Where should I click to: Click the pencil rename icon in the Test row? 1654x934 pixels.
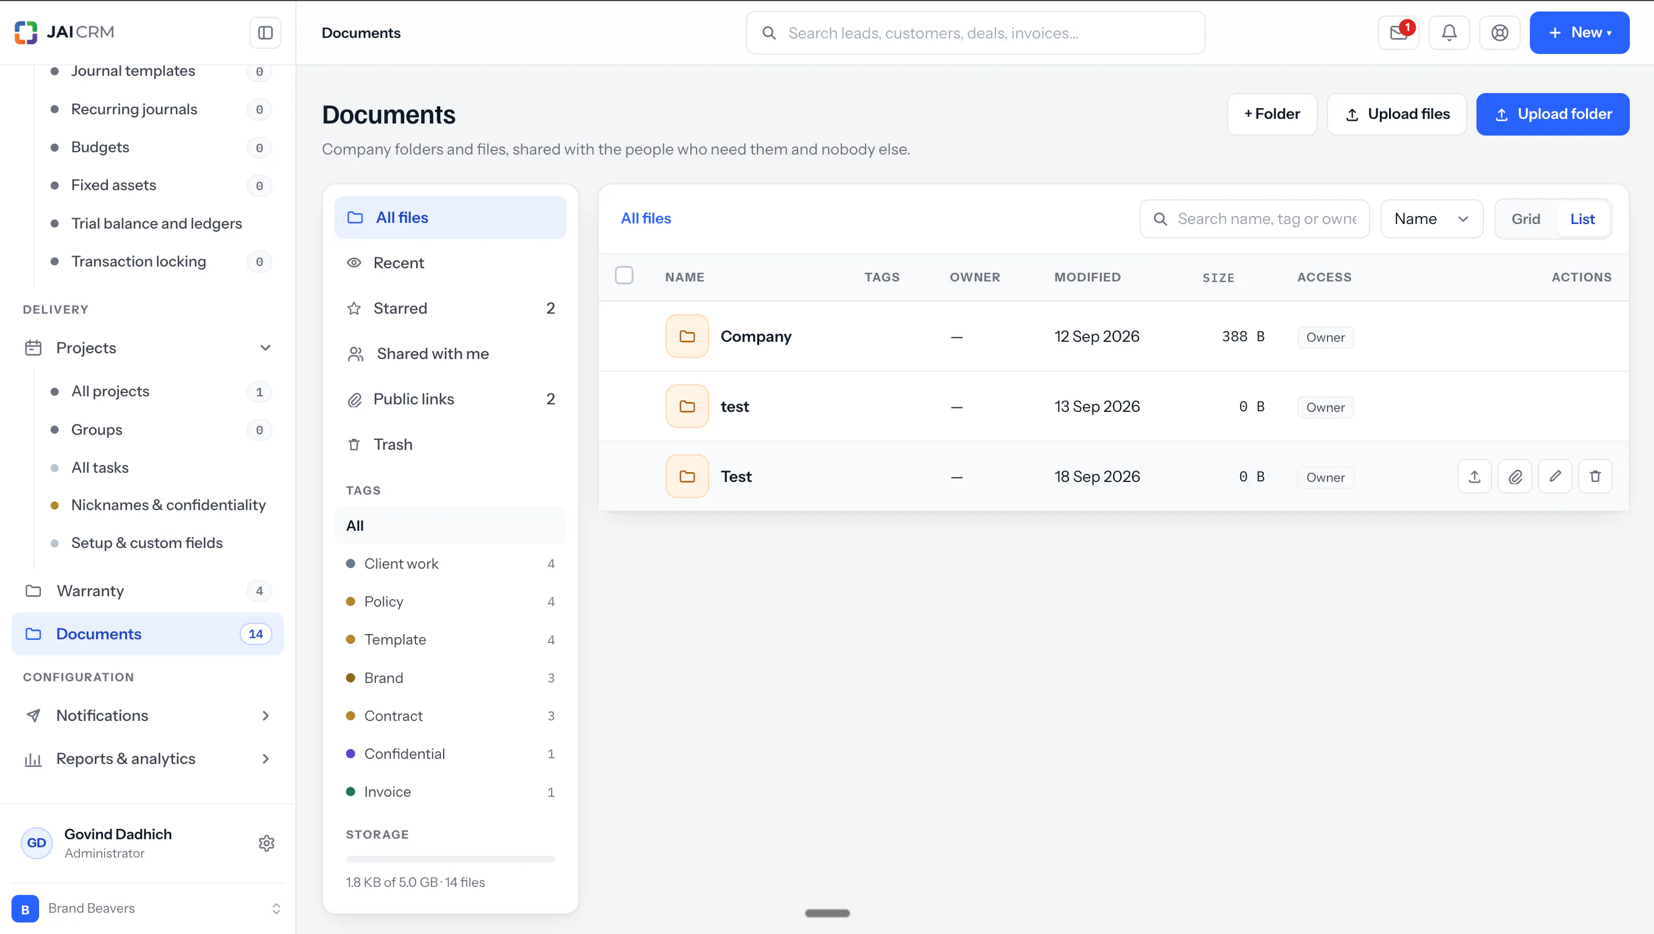[1555, 476]
